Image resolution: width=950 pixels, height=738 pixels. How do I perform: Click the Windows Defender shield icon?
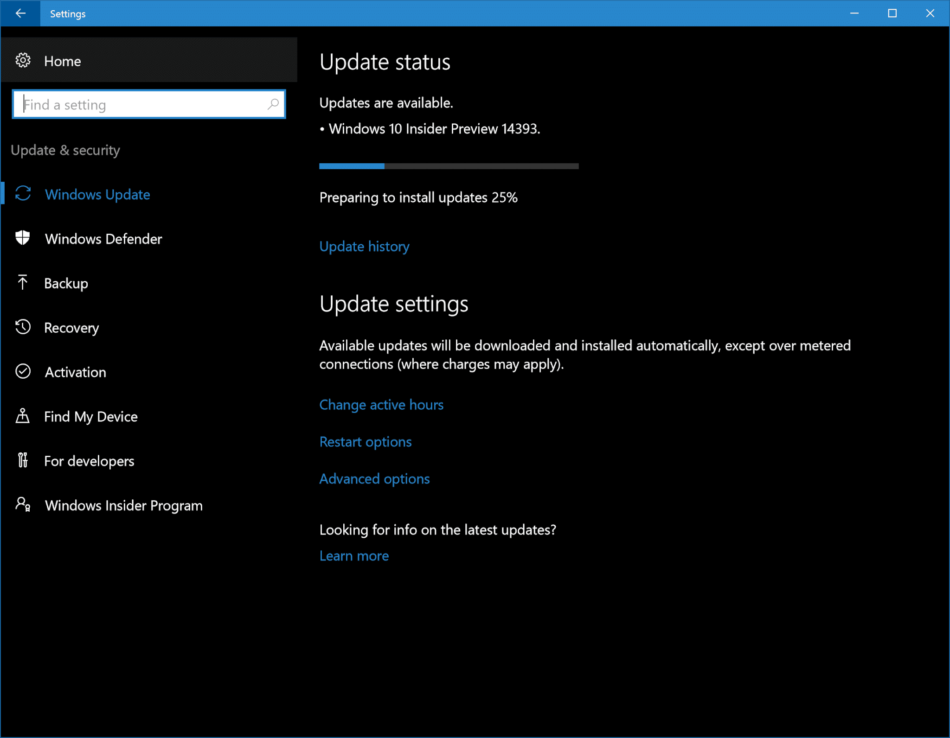point(23,238)
